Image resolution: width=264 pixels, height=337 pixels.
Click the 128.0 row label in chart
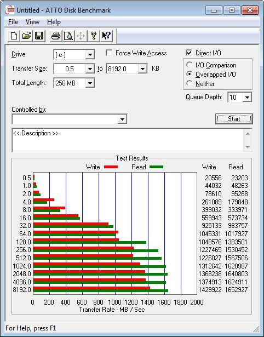(24, 242)
